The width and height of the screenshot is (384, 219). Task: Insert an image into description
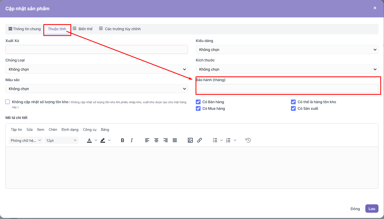click(x=190, y=140)
